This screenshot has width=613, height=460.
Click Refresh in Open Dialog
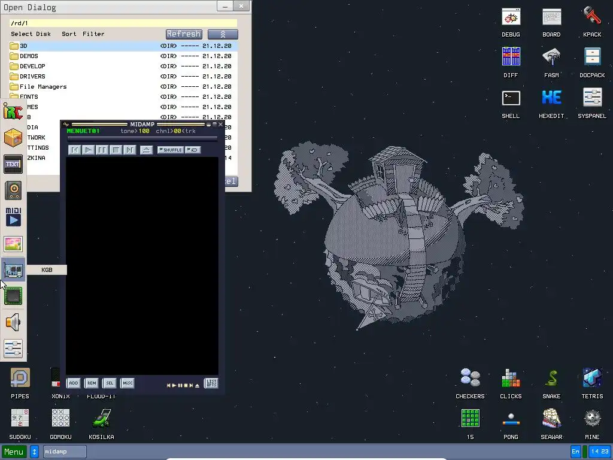click(x=184, y=34)
